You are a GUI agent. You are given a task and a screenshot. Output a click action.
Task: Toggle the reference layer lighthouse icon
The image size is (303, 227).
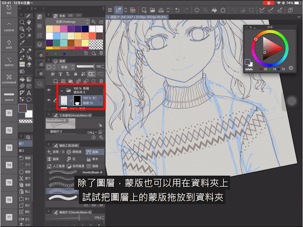(61, 74)
